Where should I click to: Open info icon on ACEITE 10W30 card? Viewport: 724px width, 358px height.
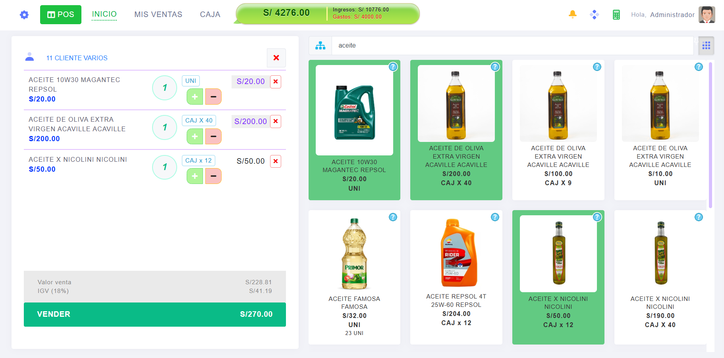(x=393, y=67)
